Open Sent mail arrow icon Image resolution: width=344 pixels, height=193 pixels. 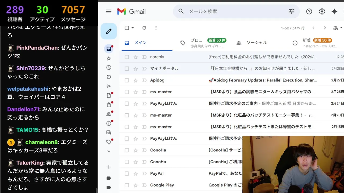tap(109, 86)
